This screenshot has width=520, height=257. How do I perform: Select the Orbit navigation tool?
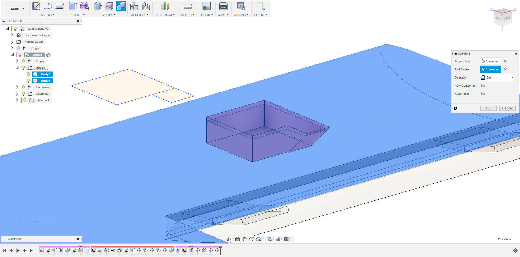pyautogui.click(x=229, y=239)
